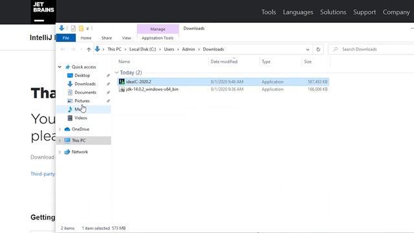Open Application Tools ribbon tab
414x233 pixels.
coord(158,38)
